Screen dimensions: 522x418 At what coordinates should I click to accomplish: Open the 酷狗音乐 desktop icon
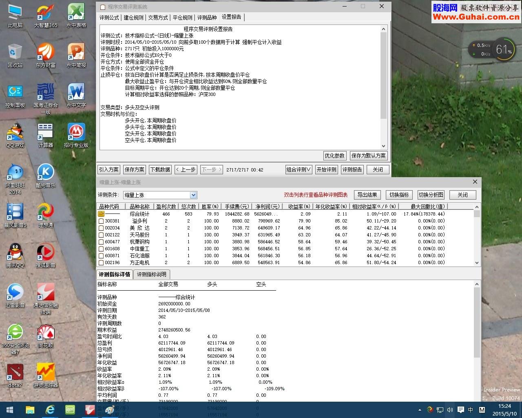pos(46,176)
